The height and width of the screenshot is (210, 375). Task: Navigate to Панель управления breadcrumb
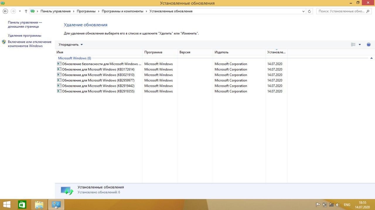pos(55,11)
